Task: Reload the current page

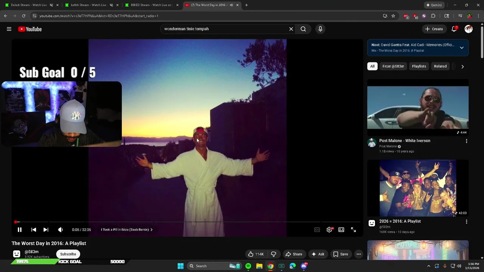Action: (x=23, y=16)
